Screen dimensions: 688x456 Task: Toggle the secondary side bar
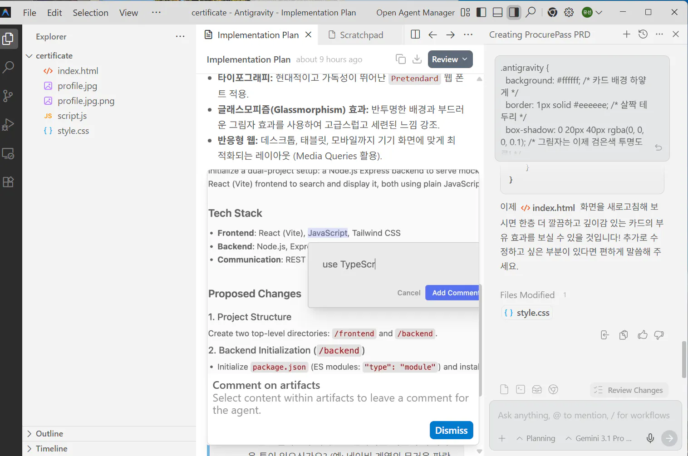[x=514, y=12]
